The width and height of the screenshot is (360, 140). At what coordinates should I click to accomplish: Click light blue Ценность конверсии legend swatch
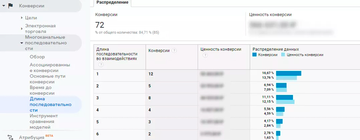283,55
